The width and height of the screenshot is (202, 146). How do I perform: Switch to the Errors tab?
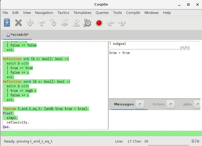tap(158, 104)
